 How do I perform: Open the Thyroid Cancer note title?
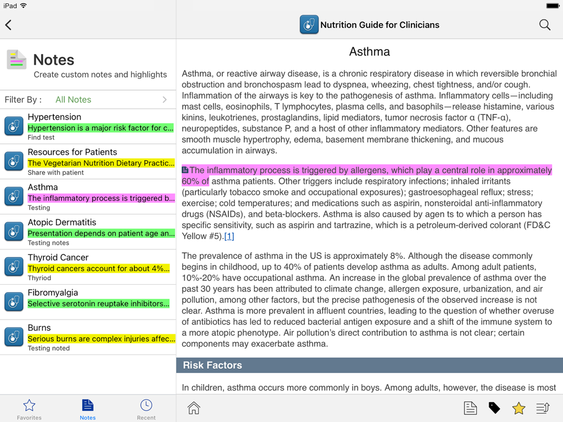58,258
